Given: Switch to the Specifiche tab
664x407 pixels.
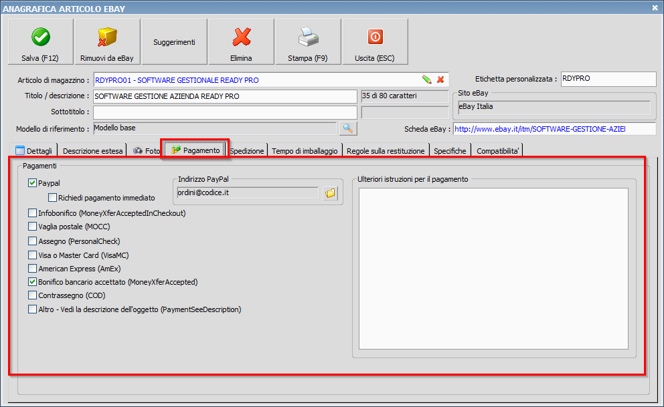Looking at the screenshot, I should click(x=450, y=150).
